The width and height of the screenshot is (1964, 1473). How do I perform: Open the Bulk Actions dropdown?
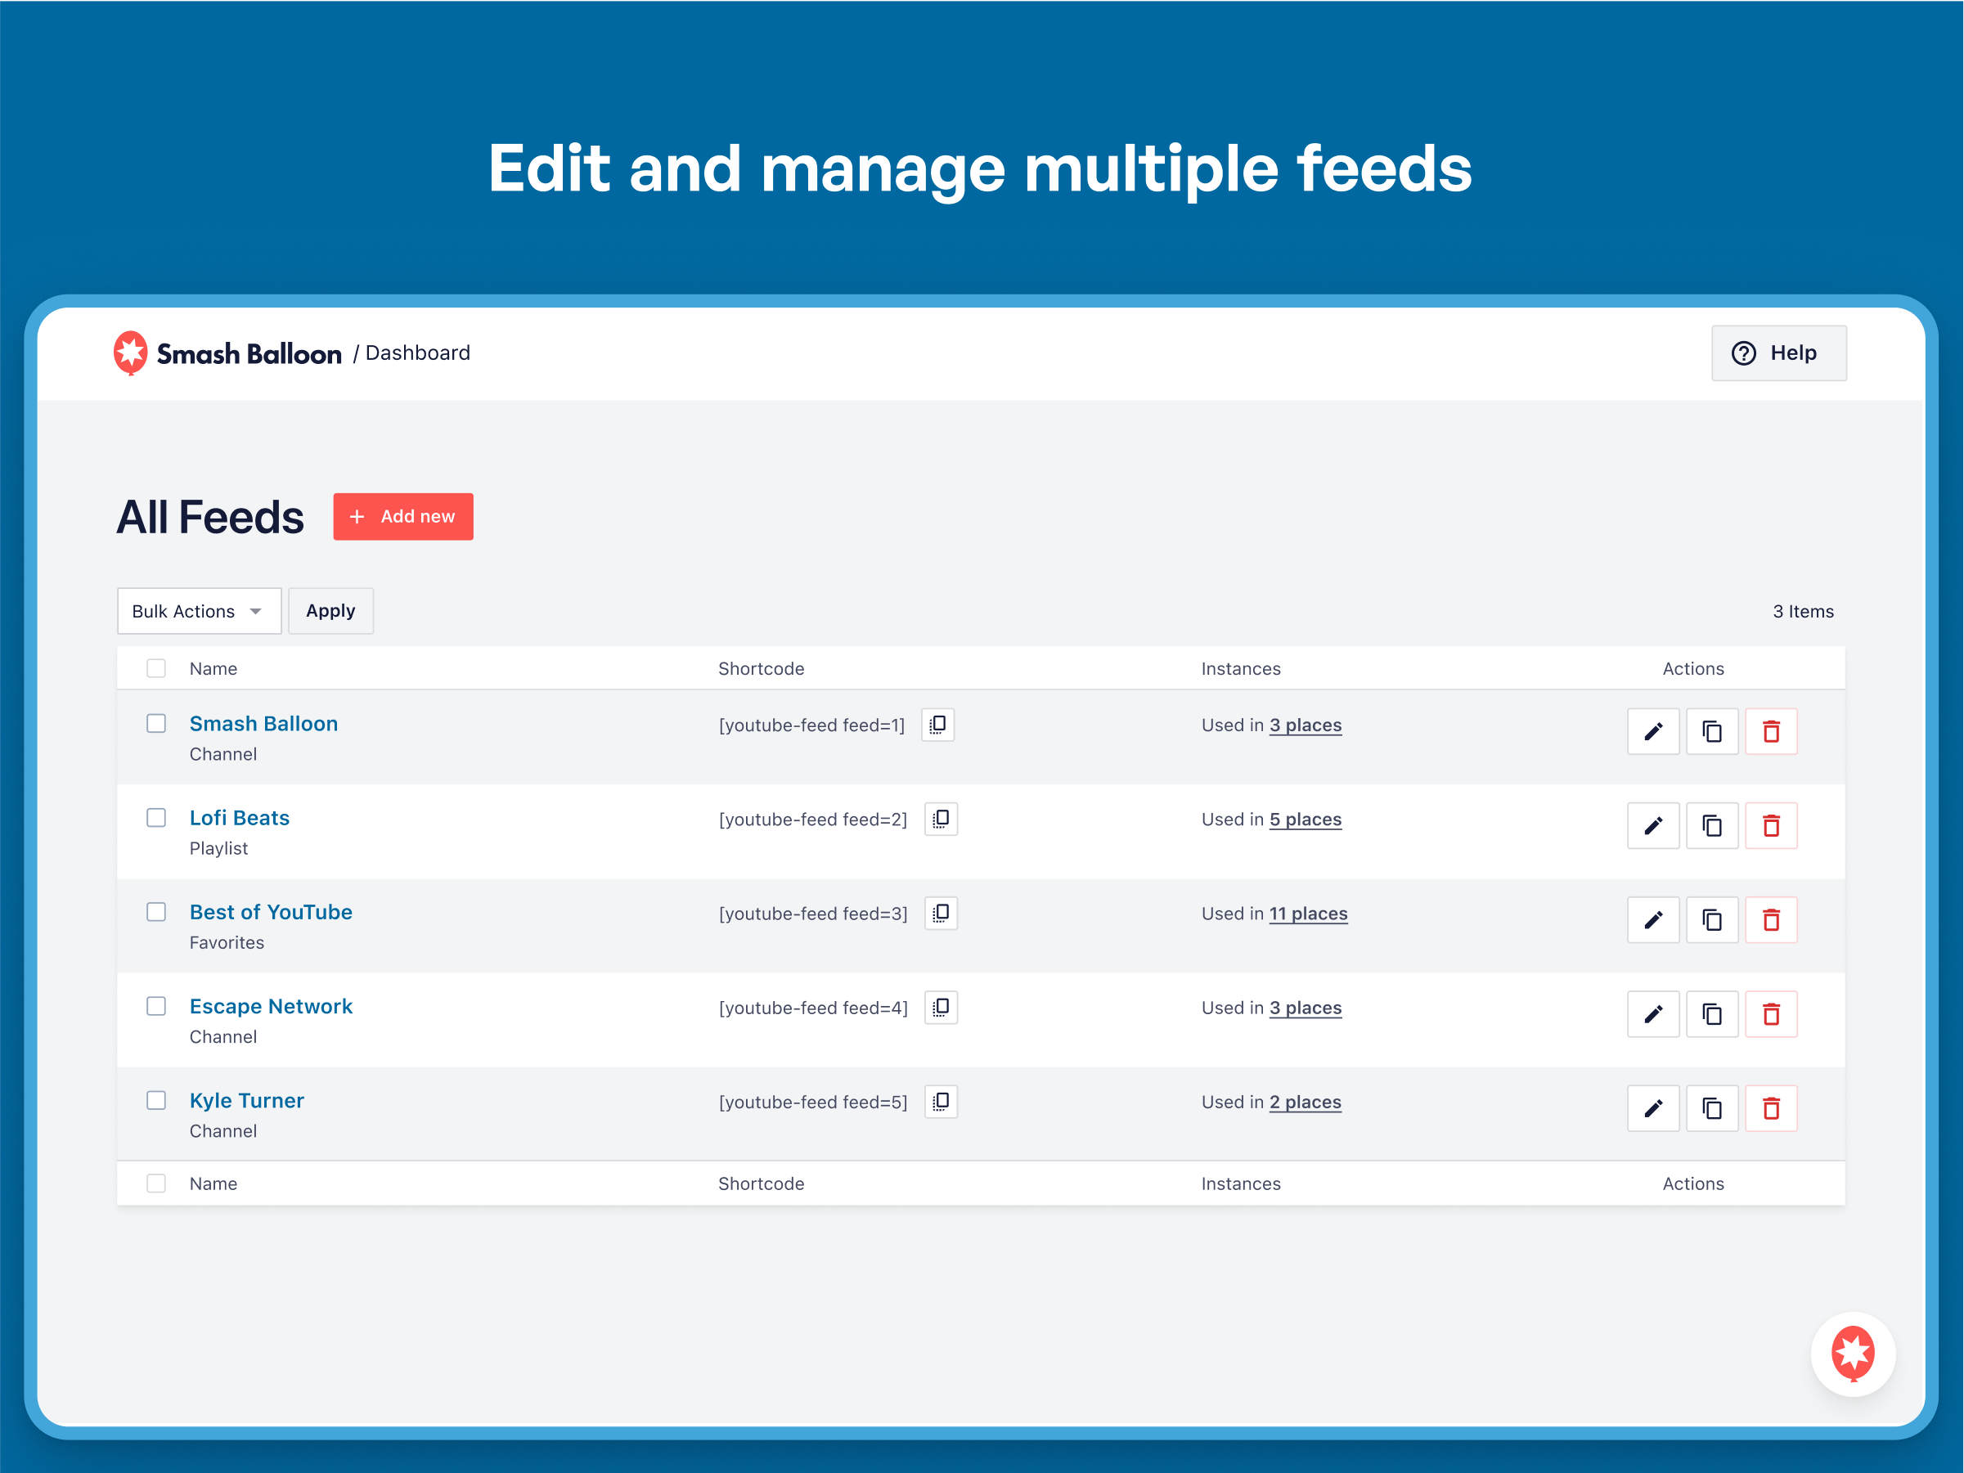click(x=199, y=611)
